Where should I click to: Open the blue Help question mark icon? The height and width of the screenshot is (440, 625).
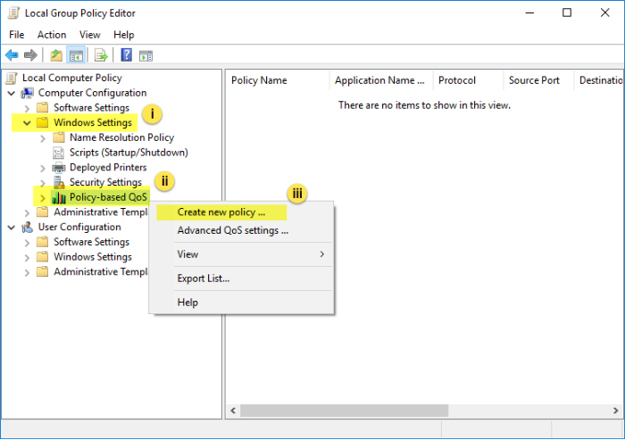click(127, 55)
